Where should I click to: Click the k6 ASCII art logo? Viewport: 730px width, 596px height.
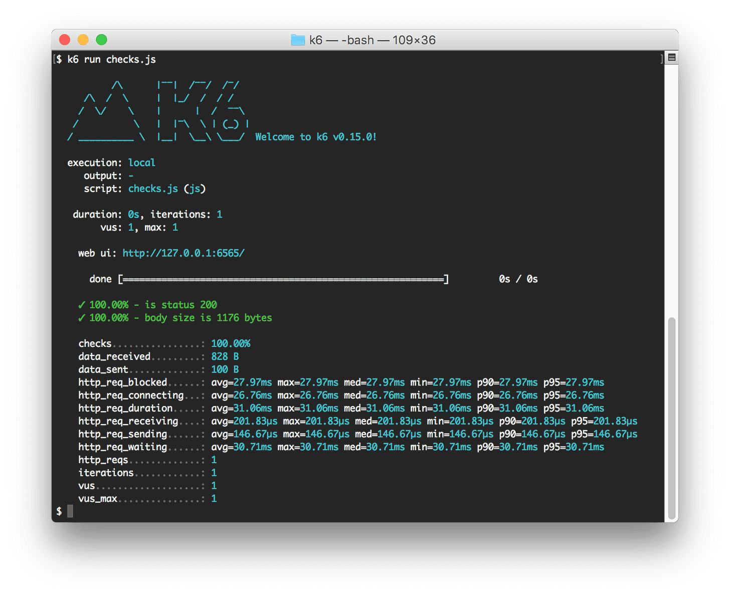(158, 111)
